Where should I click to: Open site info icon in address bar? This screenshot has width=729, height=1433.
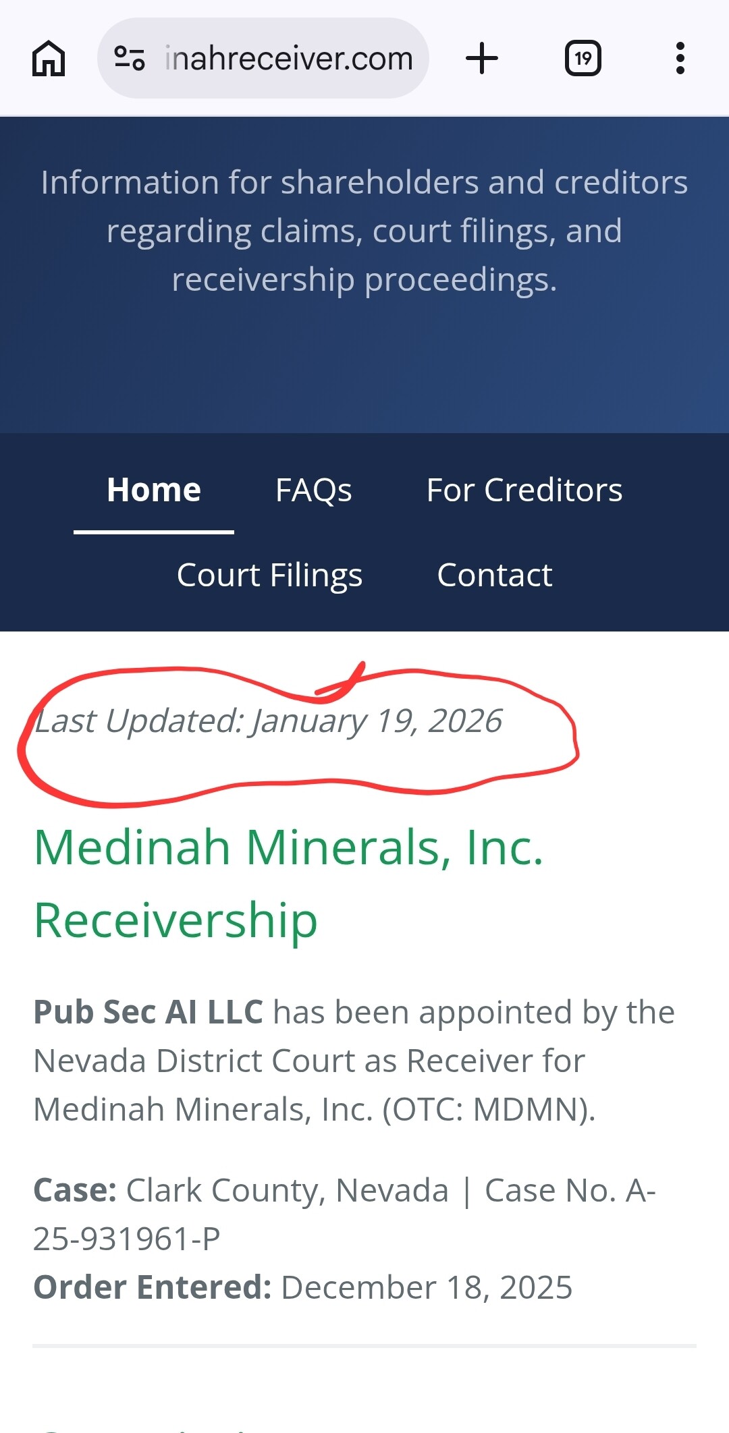[x=129, y=58]
